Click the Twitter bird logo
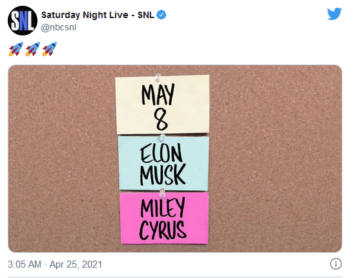Image resolution: width=354 pixels, height=278 pixels. (335, 14)
